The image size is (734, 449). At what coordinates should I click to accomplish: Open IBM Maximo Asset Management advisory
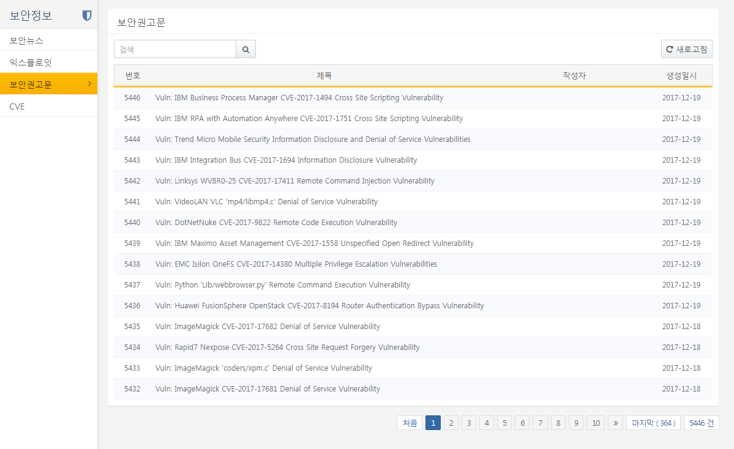(315, 243)
